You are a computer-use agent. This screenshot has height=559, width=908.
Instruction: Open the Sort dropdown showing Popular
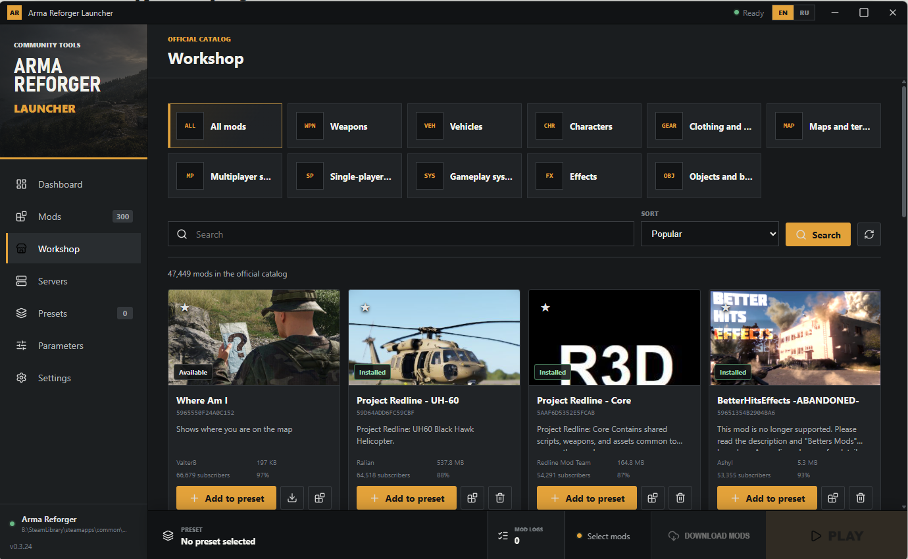tap(710, 234)
